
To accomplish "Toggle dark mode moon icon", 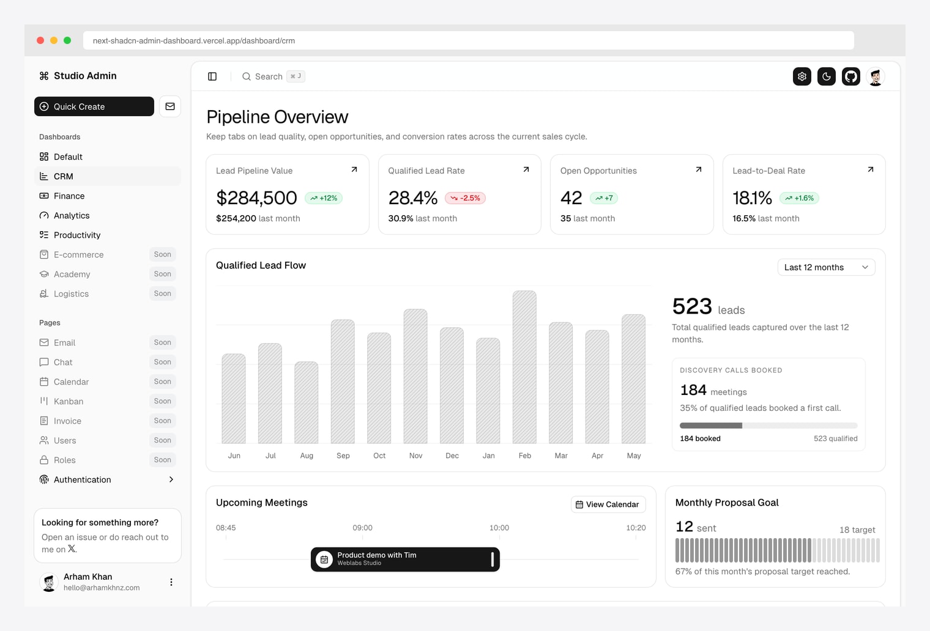I will coord(827,76).
